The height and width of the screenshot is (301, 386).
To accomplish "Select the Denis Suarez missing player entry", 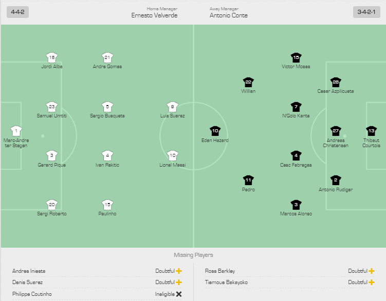I will (97, 283).
